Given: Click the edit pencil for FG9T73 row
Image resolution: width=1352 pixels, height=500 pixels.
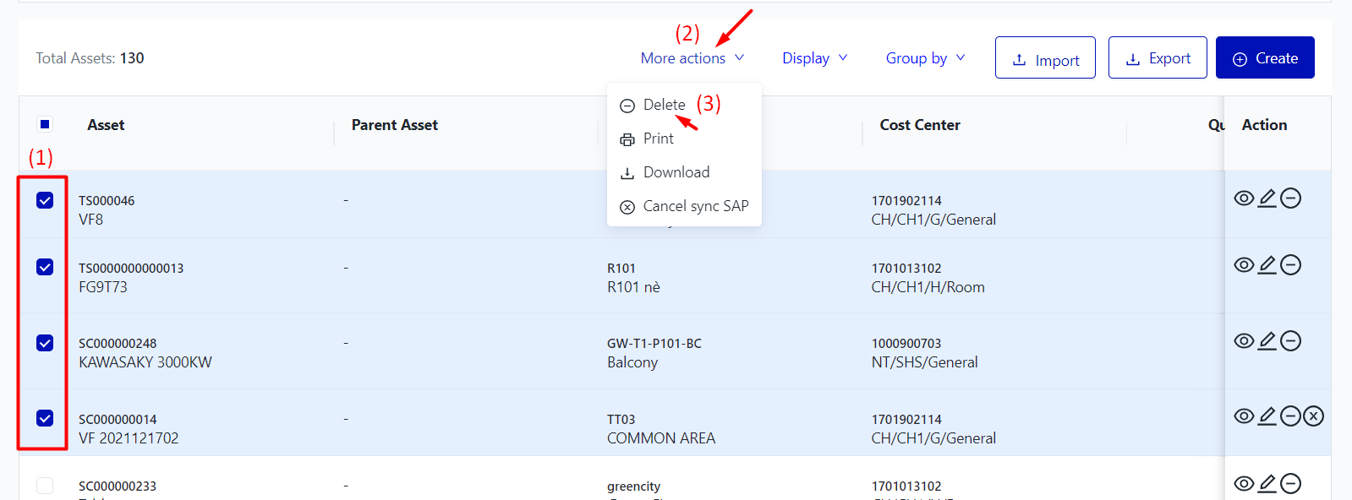Looking at the screenshot, I should 1267,265.
